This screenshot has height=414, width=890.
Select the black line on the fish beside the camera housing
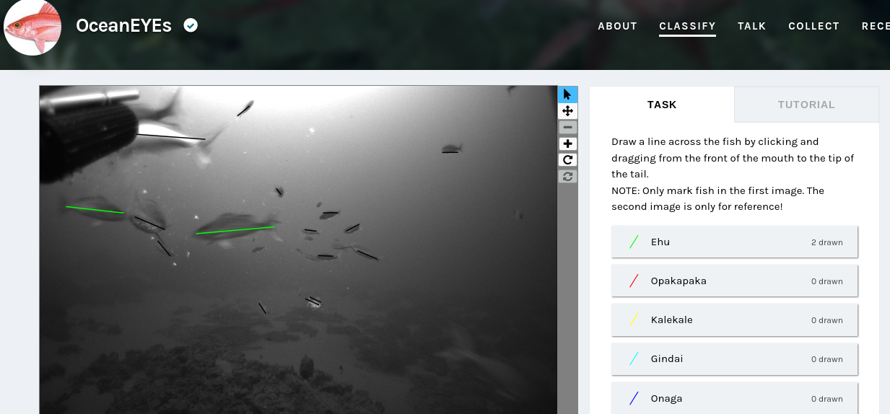[170, 136]
